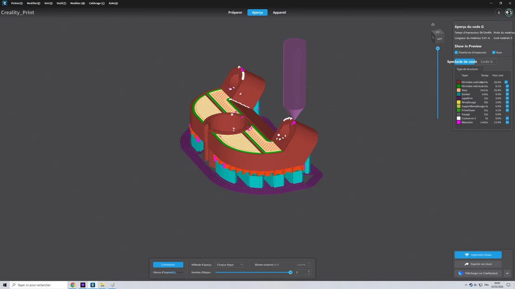Open the user account icon top right
515x289 pixels.
click(x=508, y=12)
